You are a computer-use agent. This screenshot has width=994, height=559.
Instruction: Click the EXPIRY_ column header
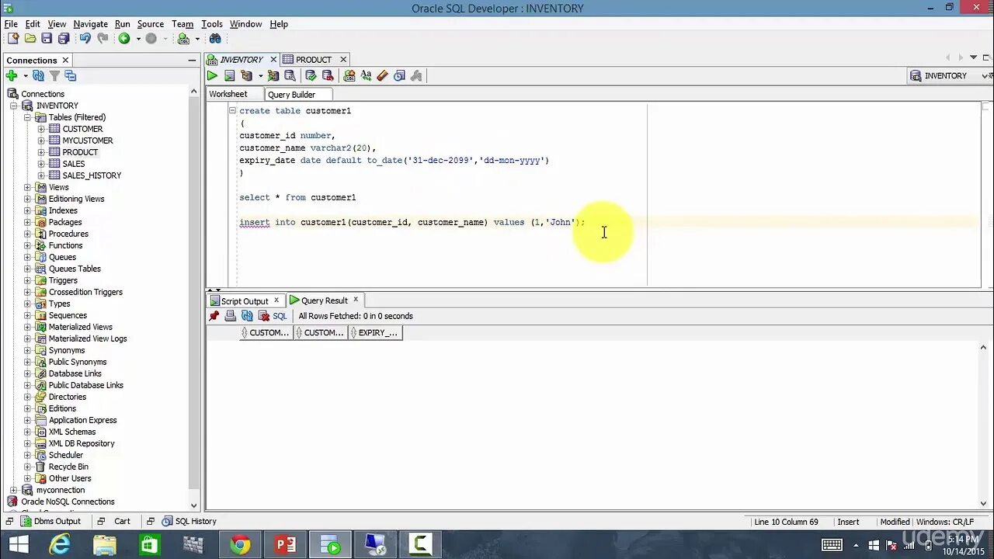point(377,332)
